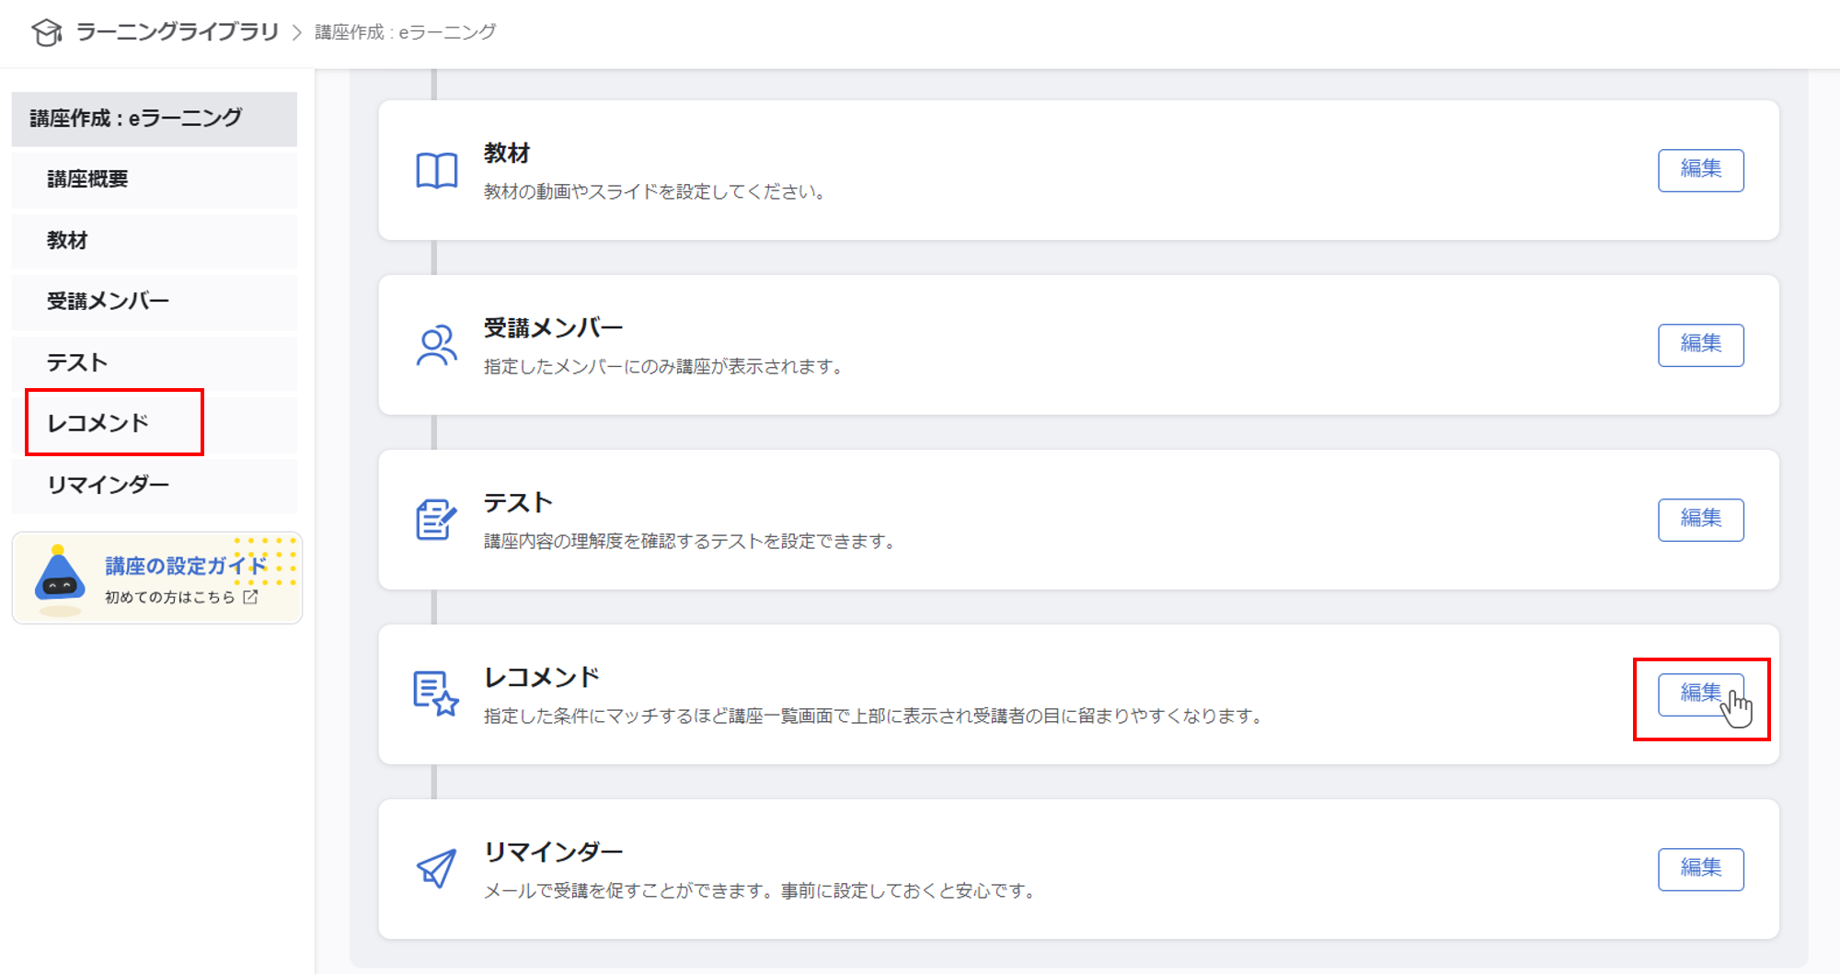The width and height of the screenshot is (1840, 974).
Task: Open 講座概要 in the sidebar
Action: click(x=87, y=179)
